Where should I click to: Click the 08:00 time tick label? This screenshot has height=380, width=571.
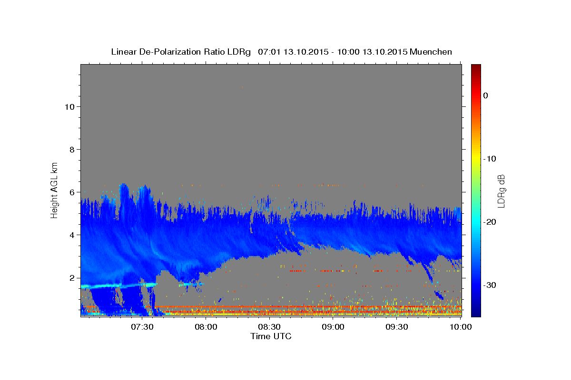pos(206,327)
